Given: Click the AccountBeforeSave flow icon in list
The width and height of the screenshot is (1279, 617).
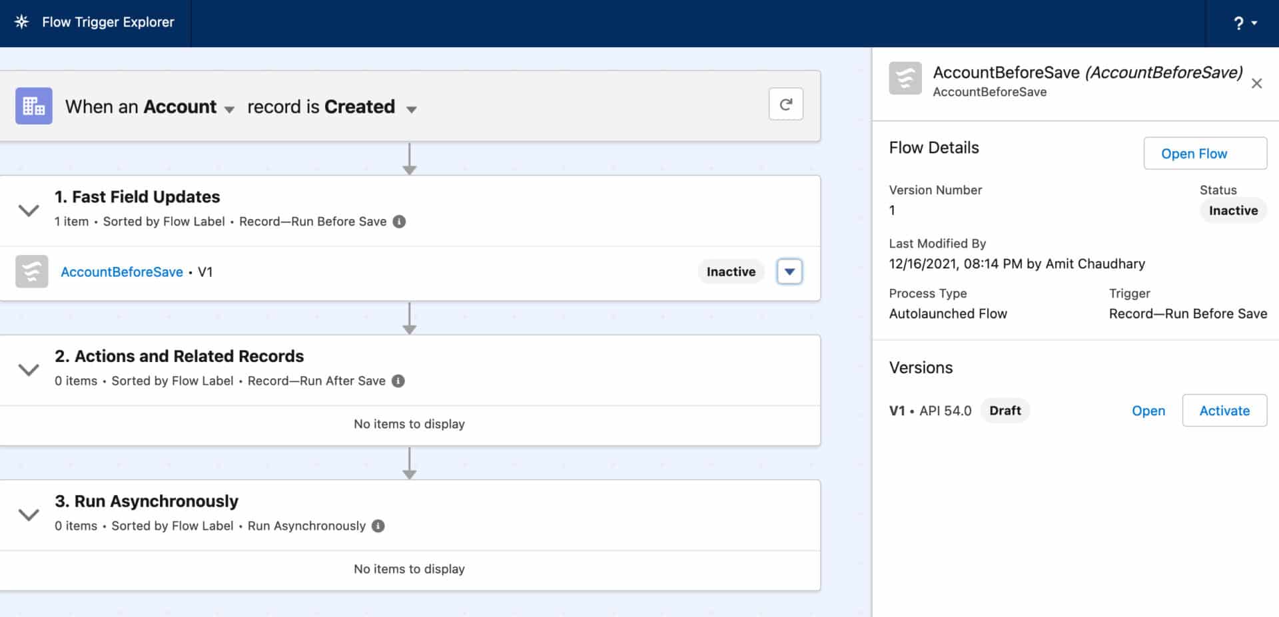Looking at the screenshot, I should point(32,272).
